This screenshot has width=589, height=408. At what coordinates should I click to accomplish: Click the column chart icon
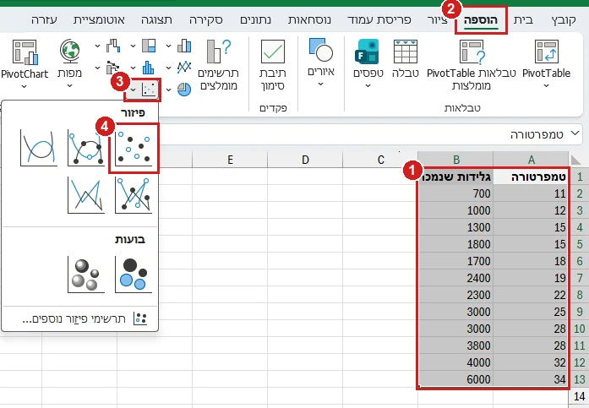[x=184, y=46]
